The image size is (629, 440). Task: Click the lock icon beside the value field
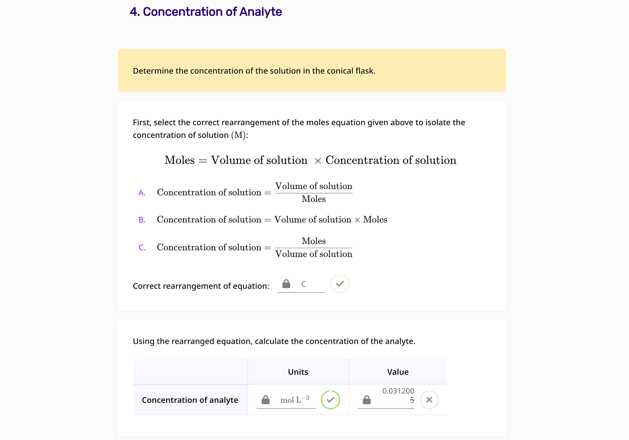[366, 400]
